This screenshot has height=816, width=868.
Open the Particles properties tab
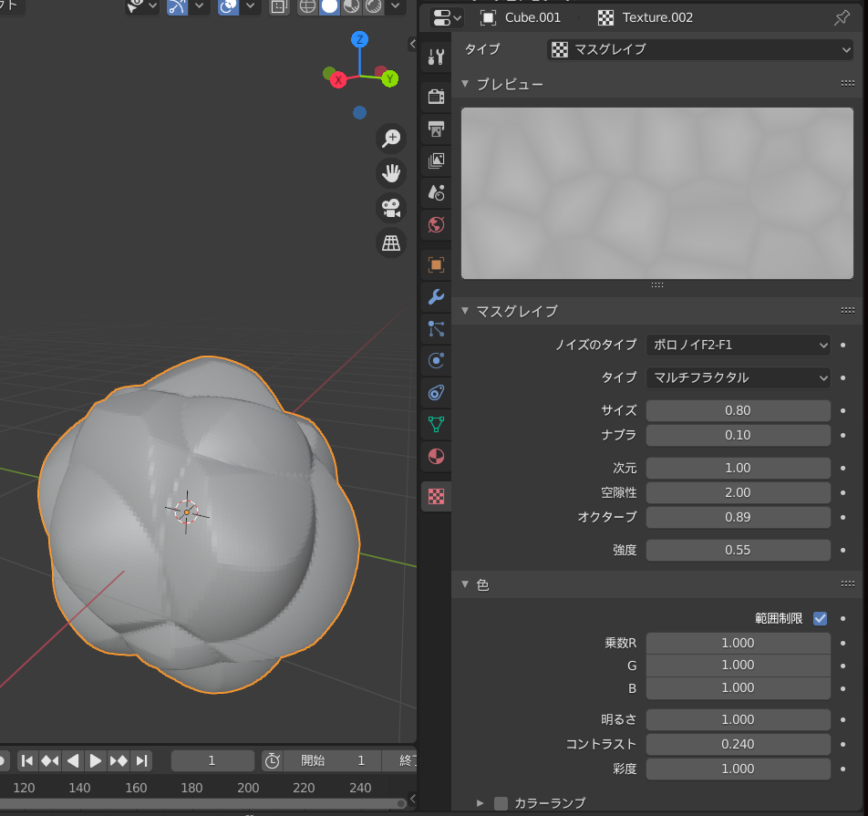click(x=436, y=329)
